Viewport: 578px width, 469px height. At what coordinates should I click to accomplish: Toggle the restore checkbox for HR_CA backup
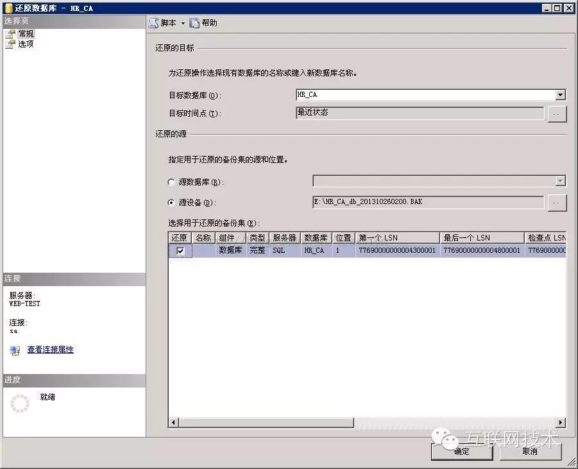[180, 251]
